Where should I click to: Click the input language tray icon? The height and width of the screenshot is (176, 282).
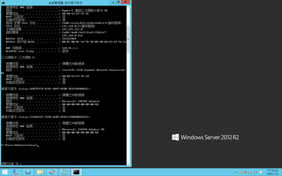(255, 172)
